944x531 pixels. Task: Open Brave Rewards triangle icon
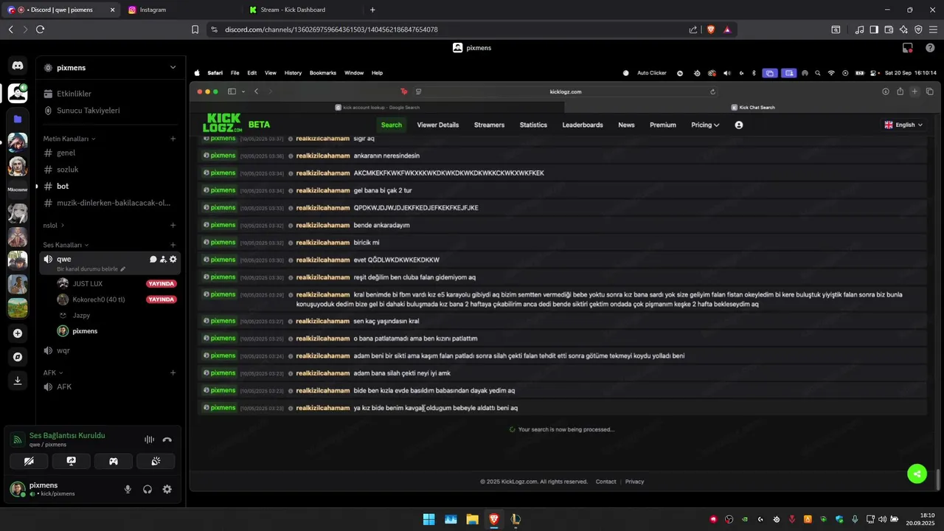(x=727, y=29)
